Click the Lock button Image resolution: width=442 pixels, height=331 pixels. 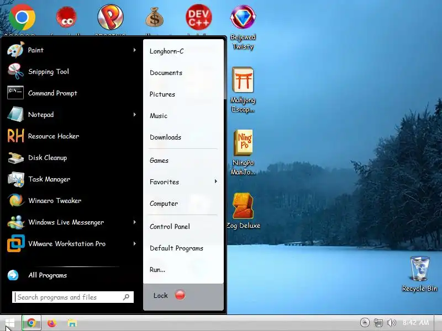(x=161, y=295)
